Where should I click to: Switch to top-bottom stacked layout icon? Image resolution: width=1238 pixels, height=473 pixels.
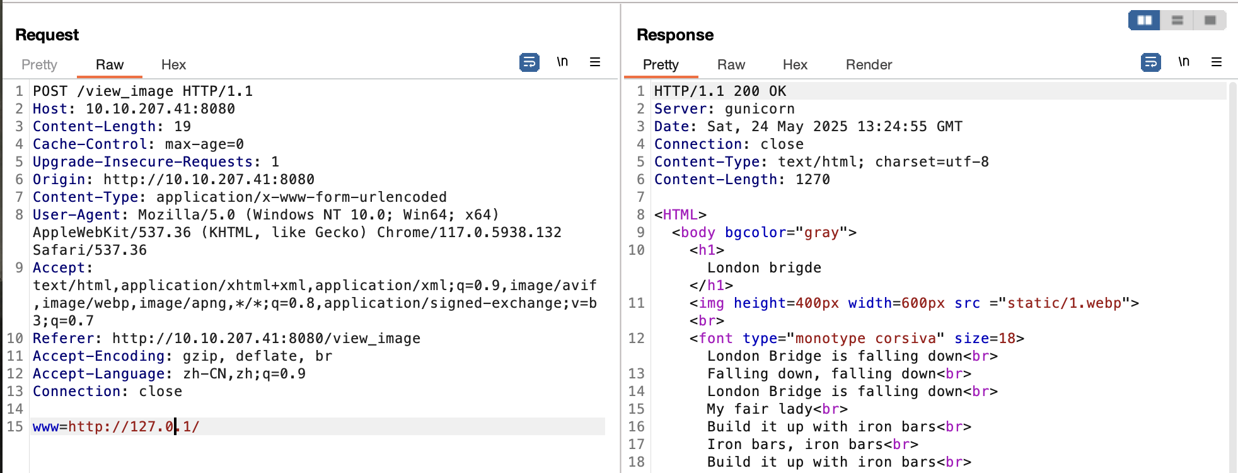point(1177,20)
